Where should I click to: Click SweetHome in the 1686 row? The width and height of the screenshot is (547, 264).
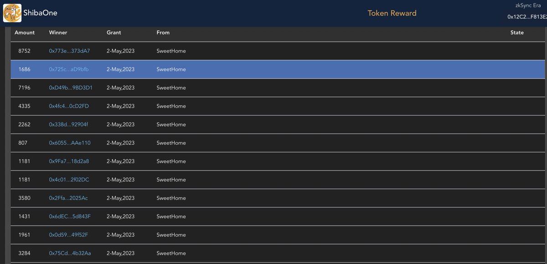(x=171, y=69)
